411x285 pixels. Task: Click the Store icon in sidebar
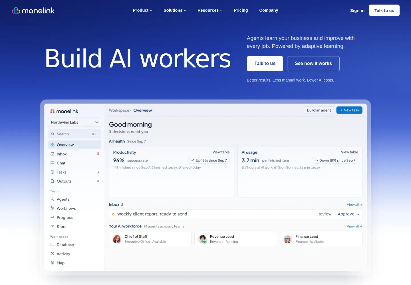(53, 227)
